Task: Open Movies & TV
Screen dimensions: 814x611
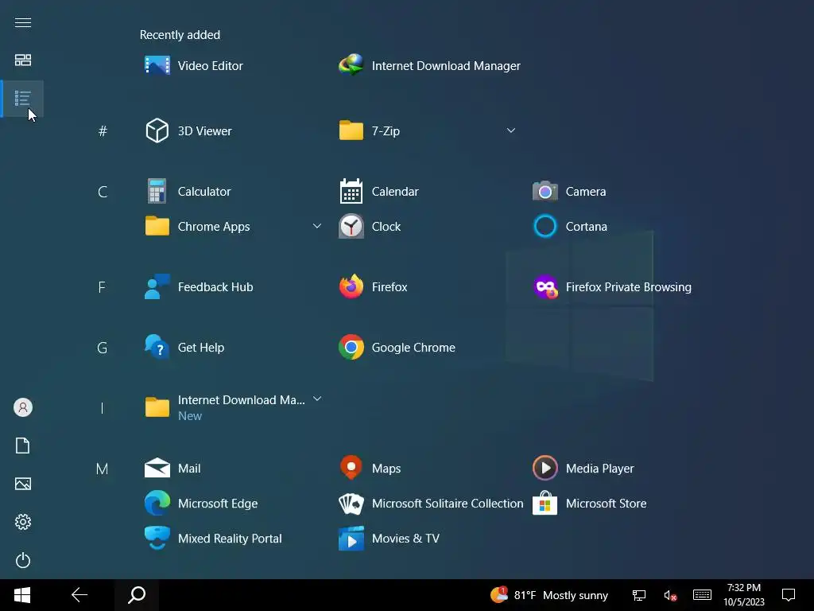Action: point(389,539)
